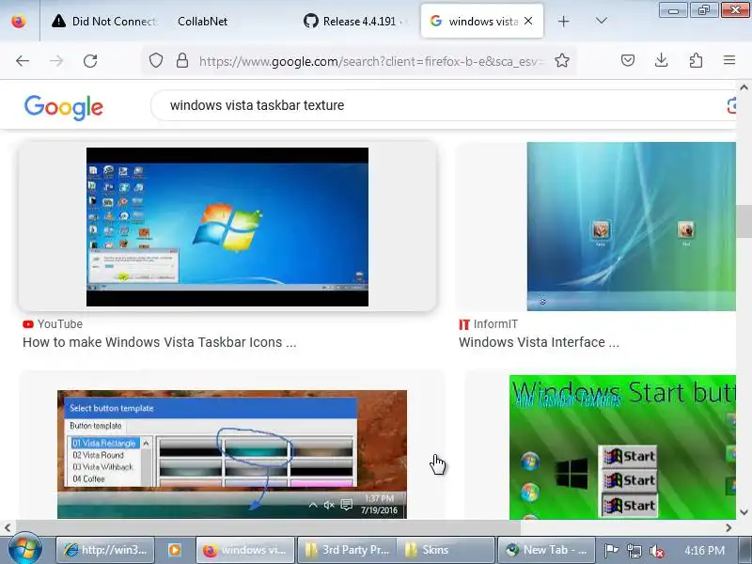Viewport: 752px width, 564px height.
Task: Click the Show desktop button beside the clock
Action: [x=745, y=550]
